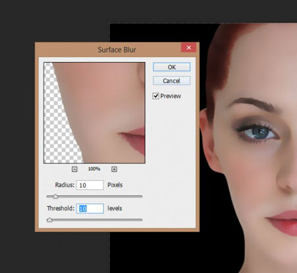Click the 100% zoom level readout
Image resolution: width=297 pixels, height=273 pixels.
click(x=94, y=169)
